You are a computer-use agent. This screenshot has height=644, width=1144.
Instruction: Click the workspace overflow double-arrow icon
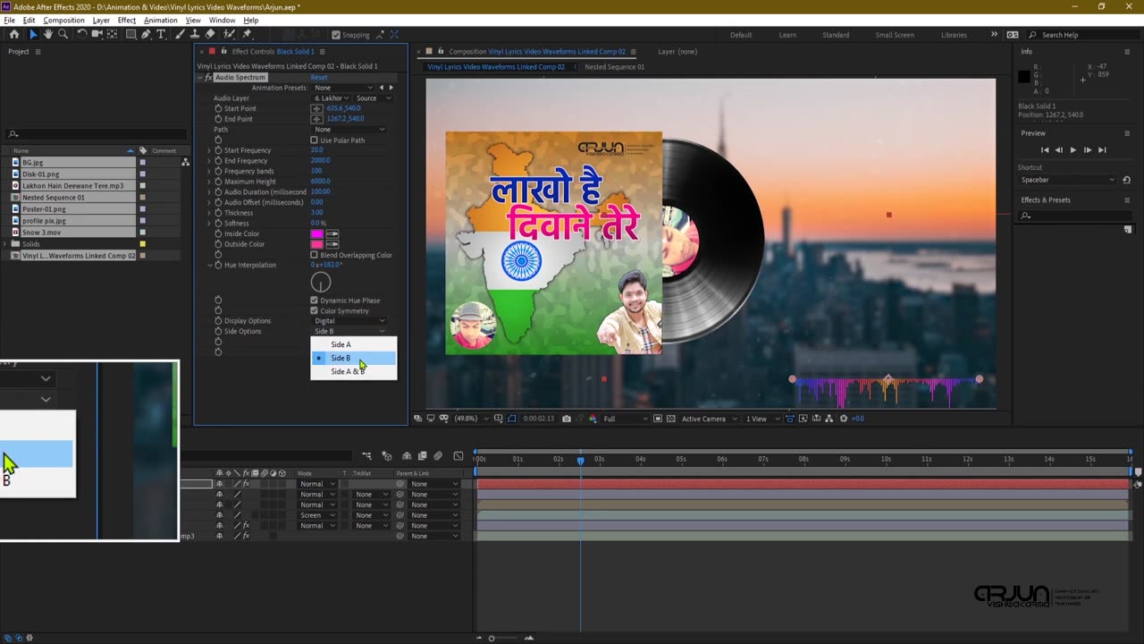994,34
